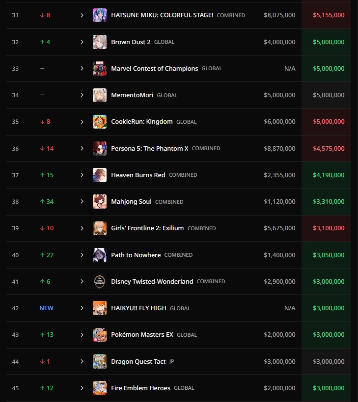Viewport: 358px width, 402px height.
Task: Click the Dragon Quest Tact game icon
Action: click(100, 361)
